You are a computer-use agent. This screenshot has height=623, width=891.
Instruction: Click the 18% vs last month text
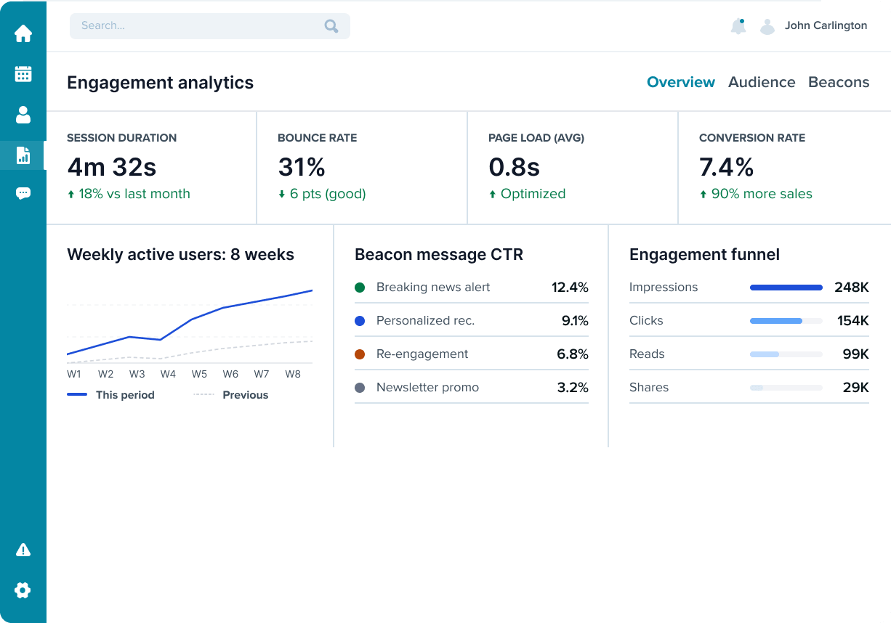pos(134,194)
